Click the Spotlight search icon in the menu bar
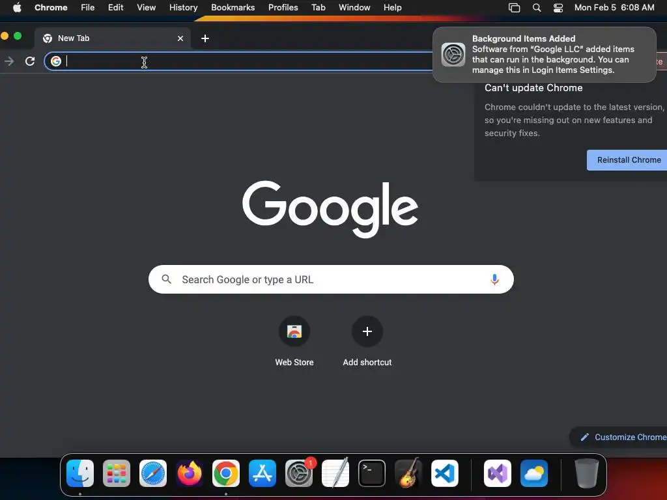This screenshot has height=500, width=667. point(537,8)
